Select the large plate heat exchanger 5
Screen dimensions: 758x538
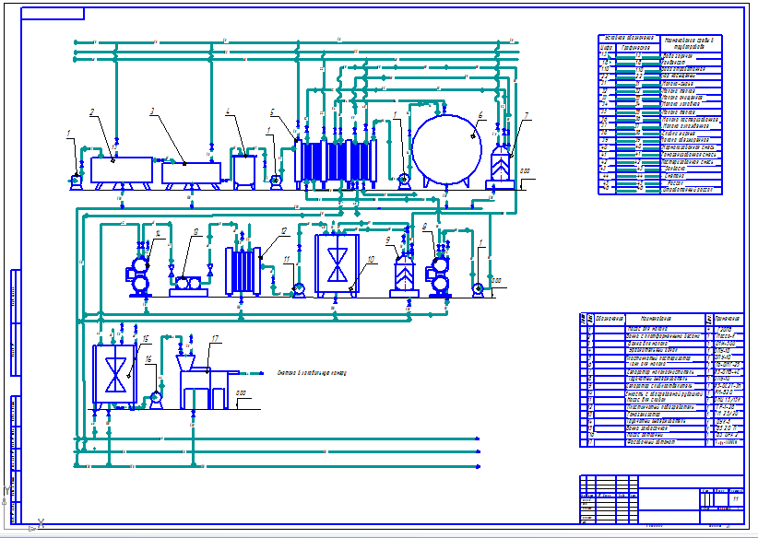tap(336, 161)
